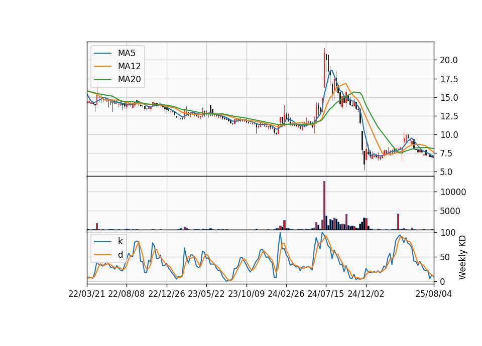Screen dimensions: 482x346
Task: Click the d legend label in KD panel
Action: [120, 255]
